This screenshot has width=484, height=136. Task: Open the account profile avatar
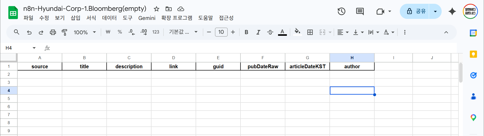coord(470,11)
